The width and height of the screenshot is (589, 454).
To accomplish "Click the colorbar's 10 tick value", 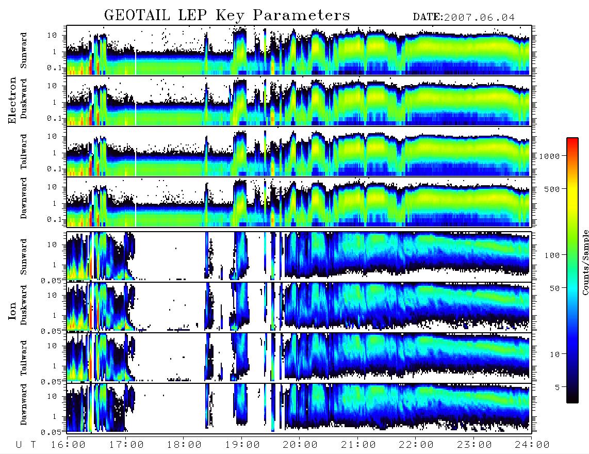I will point(554,354).
